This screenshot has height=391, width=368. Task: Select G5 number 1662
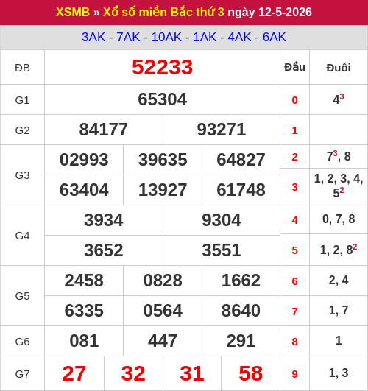(x=241, y=281)
